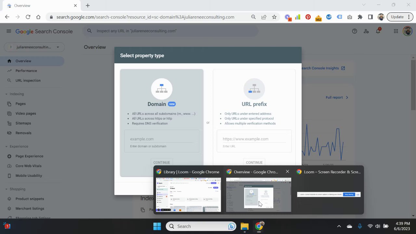Open the hamburger main menu
The height and width of the screenshot is (234, 416).
(9, 31)
